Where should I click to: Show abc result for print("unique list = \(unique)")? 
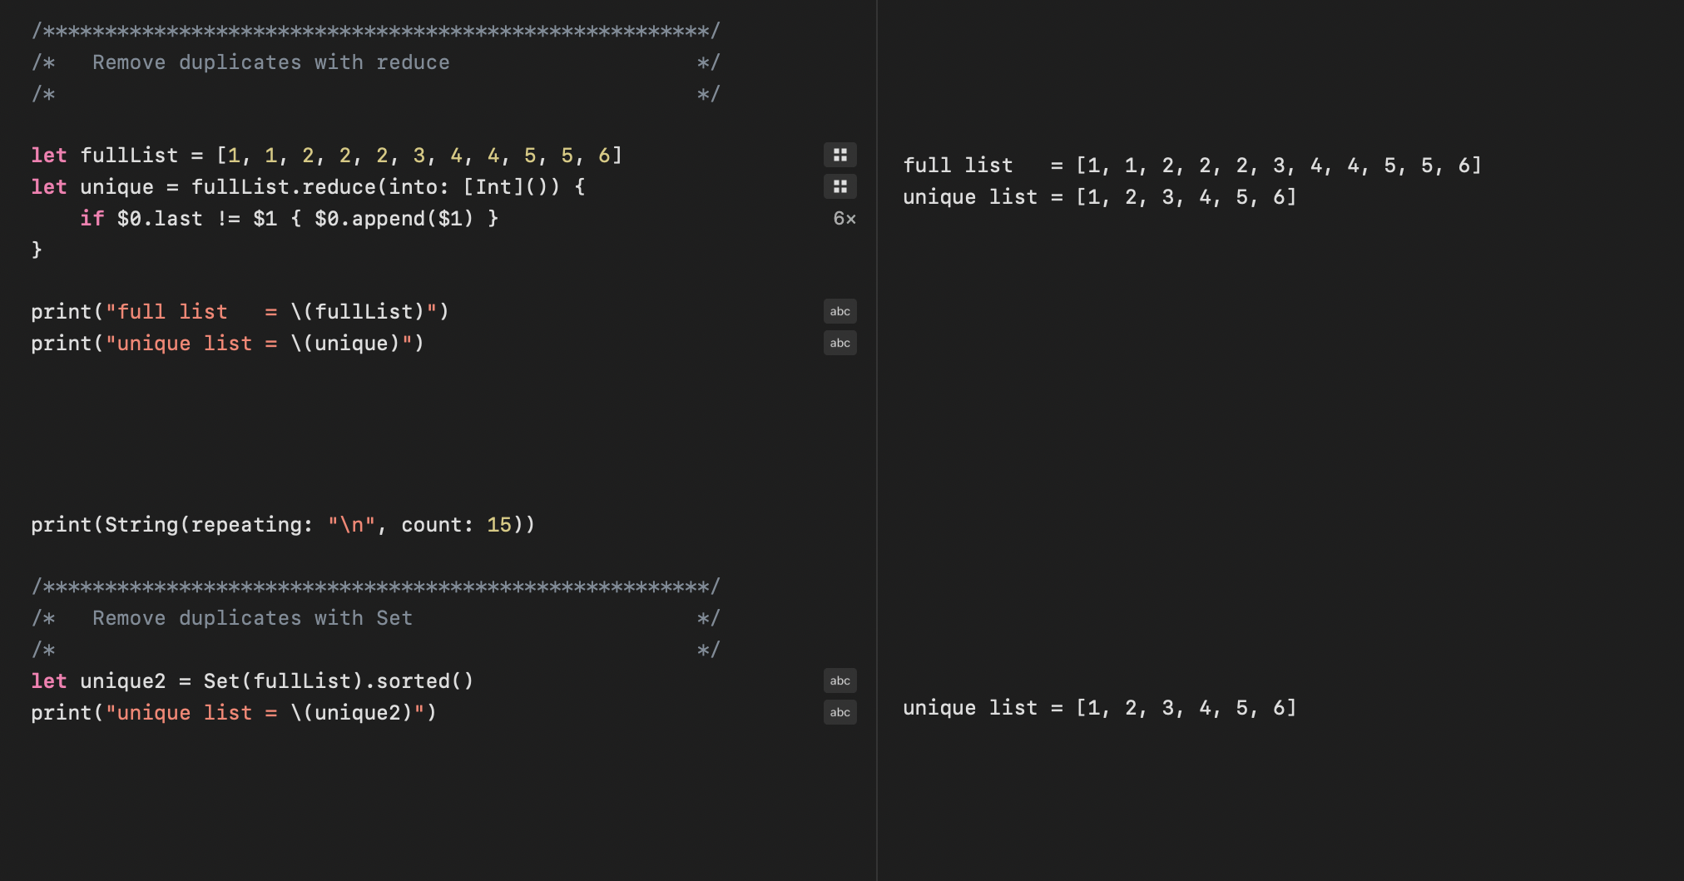[x=840, y=343]
